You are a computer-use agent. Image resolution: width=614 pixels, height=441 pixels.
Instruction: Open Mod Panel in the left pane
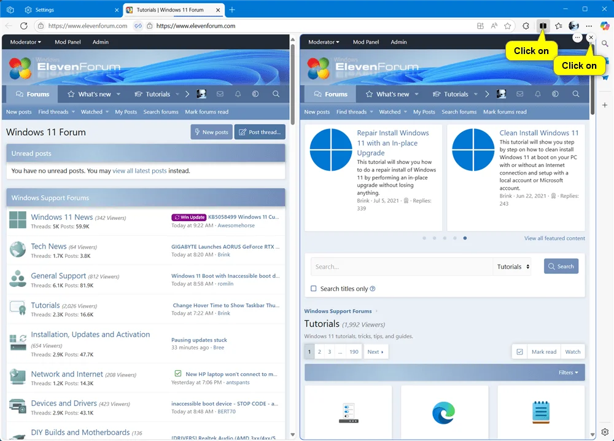(68, 42)
